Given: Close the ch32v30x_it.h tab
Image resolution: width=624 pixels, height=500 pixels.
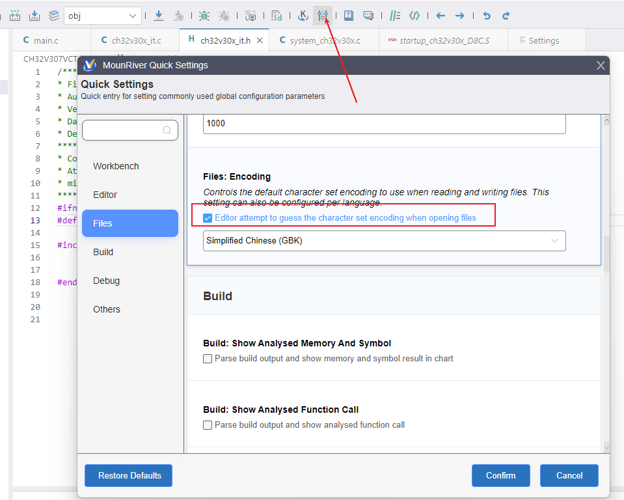Looking at the screenshot, I should click(x=260, y=40).
